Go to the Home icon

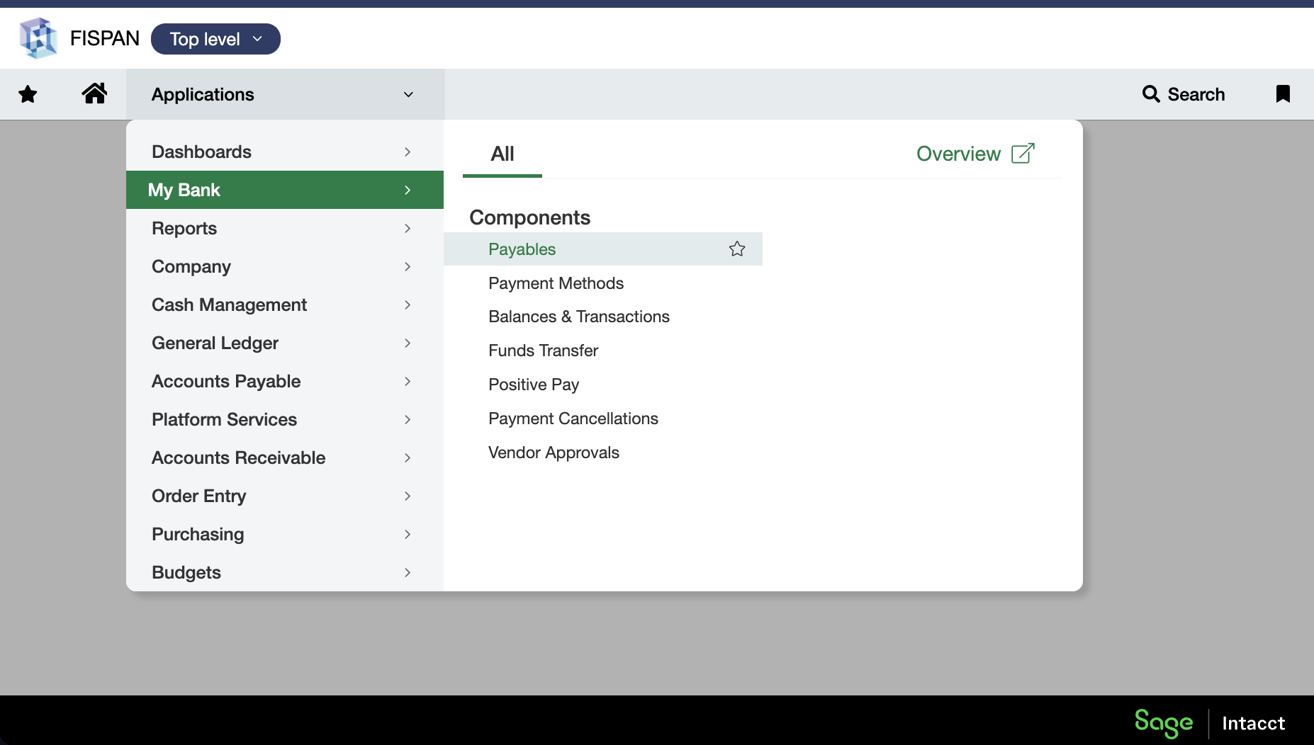pos(94,93)
